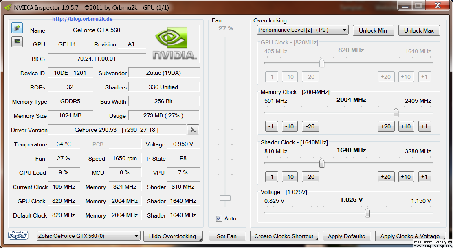Image resolution: width=453 pixels, height=248 pixels.
Task: Click the GPU Load value 9 %
Action: click(64, 172)
